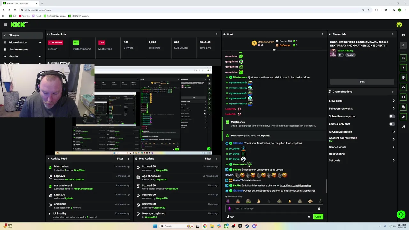This screenshot has height=230, width=409.
Task: Open the hamburger sidebar menu
Action: [5, 25]
